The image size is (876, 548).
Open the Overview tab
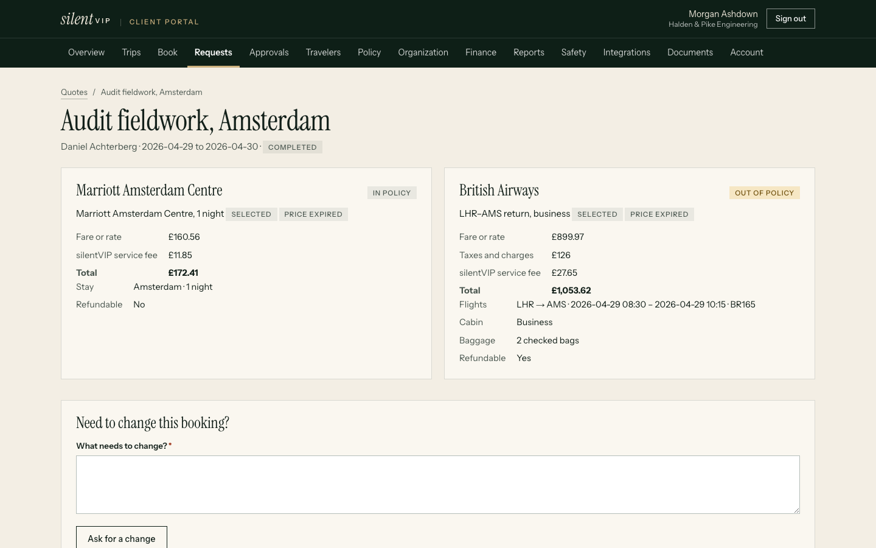[x=86, y=52]
